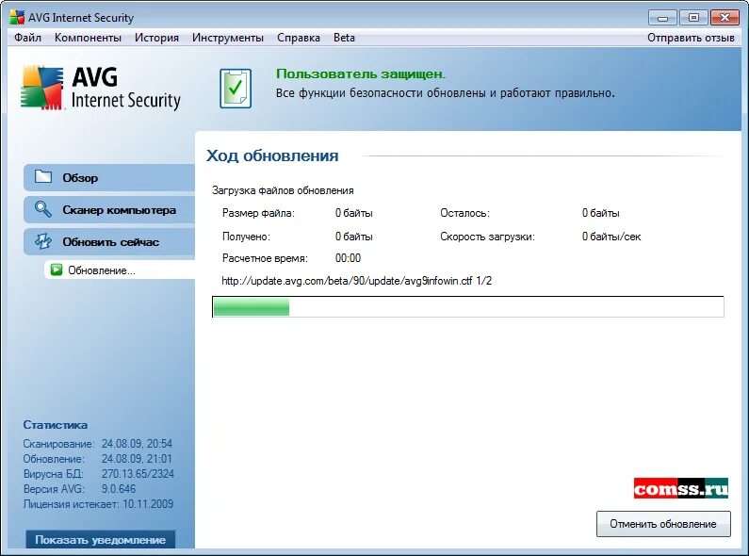The image size is (749, 556).
Task: Click Версия AVG value 9.0.646
Action: [x=119, y=489]
